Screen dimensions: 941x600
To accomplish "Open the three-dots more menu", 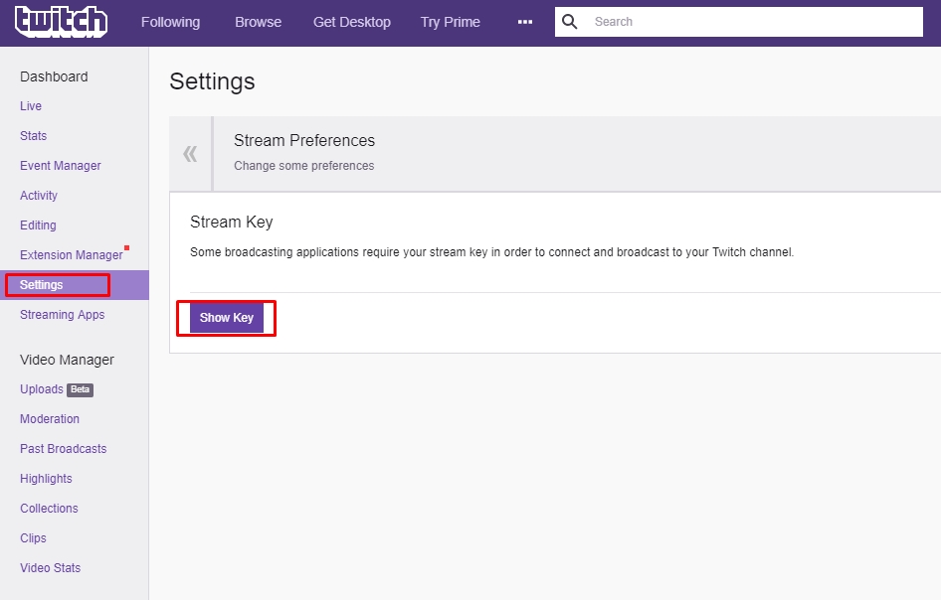I will click(525, 22).
